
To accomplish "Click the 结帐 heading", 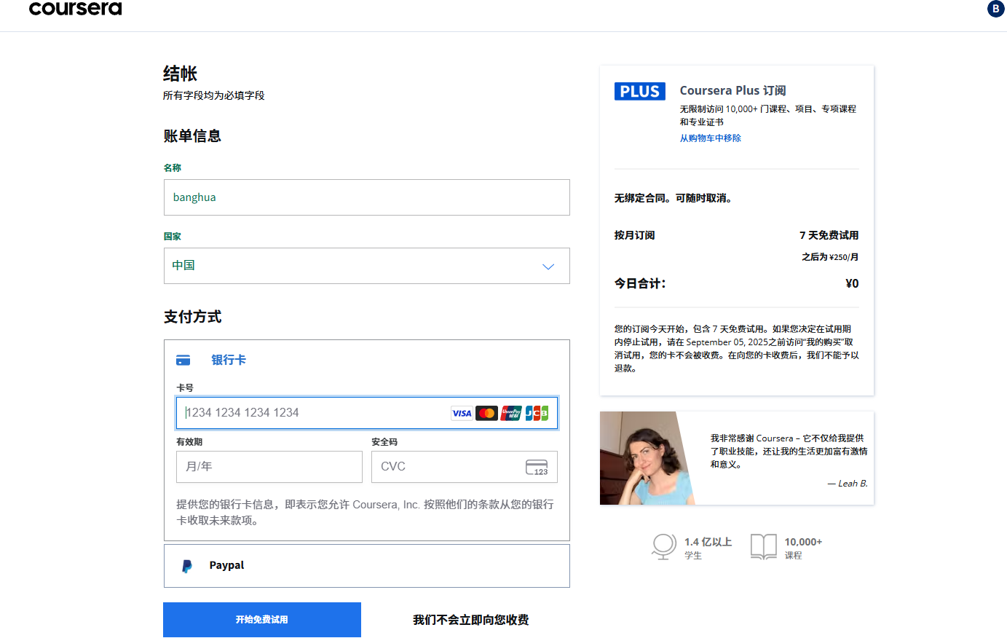I will click(x=181, y=74).
